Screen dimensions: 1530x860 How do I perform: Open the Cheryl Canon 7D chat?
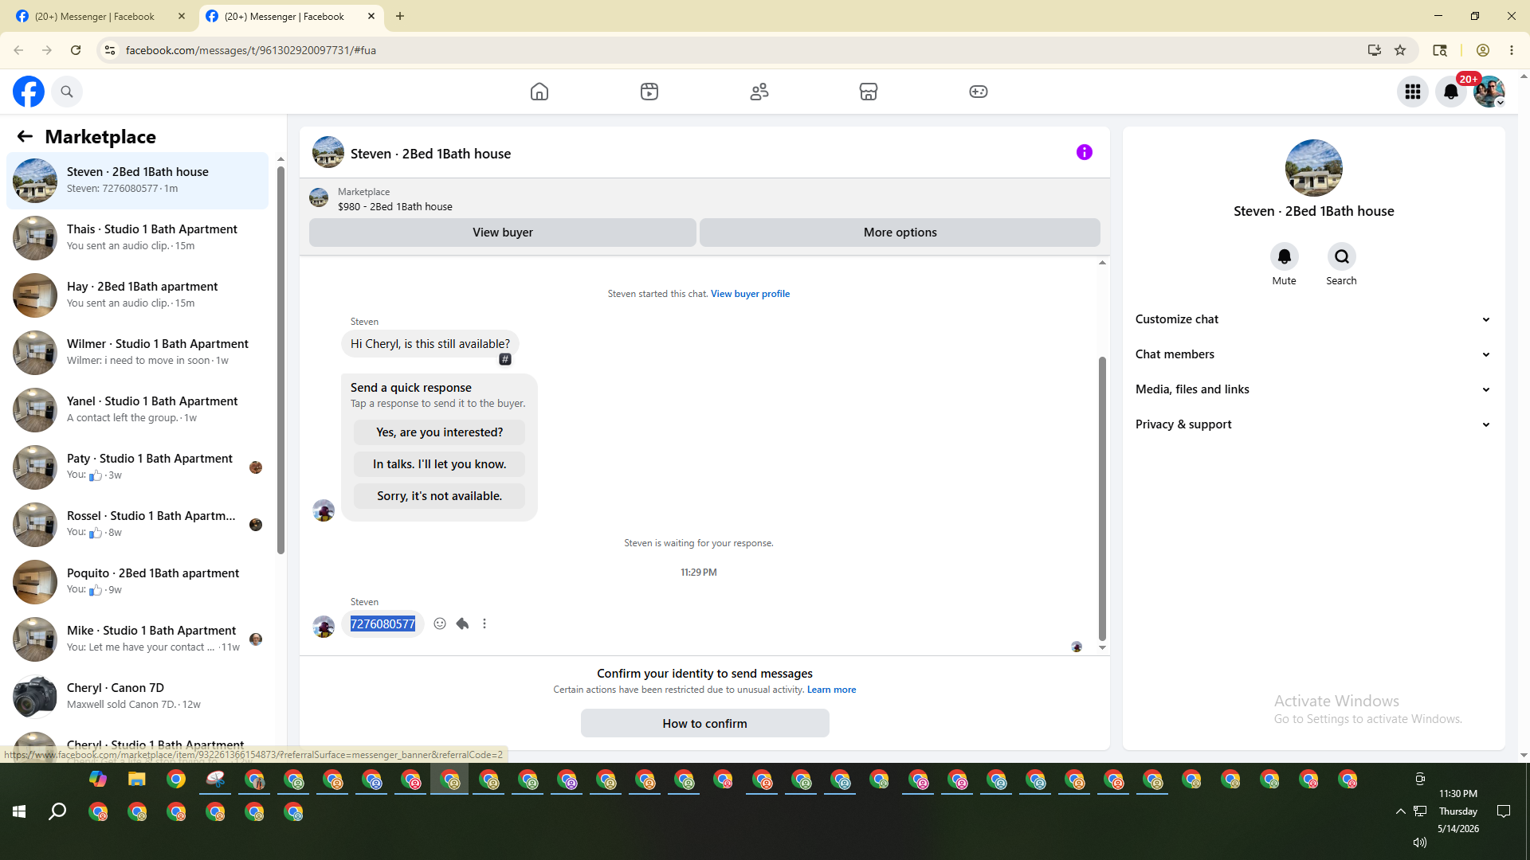(138, 697)
